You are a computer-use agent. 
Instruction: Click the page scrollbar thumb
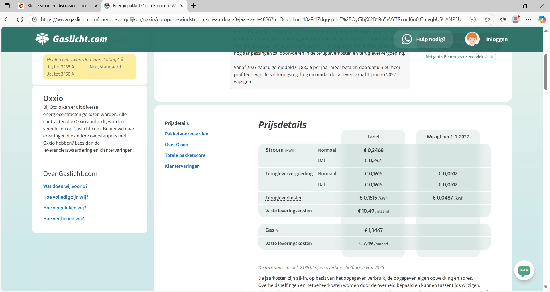[x=546, y=72]
